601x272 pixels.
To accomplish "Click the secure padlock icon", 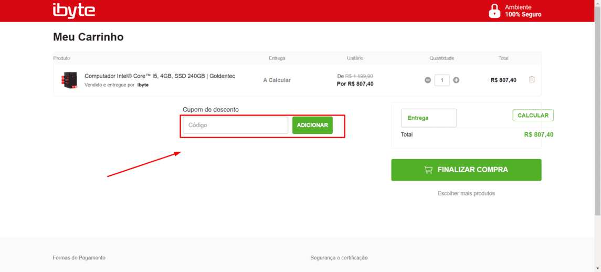I will (494, 11).
